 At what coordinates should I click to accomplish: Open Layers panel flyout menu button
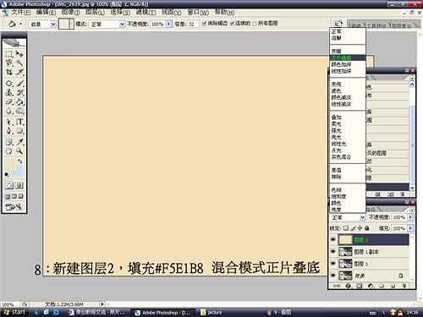pyautogui.click(x=412, y=210)
